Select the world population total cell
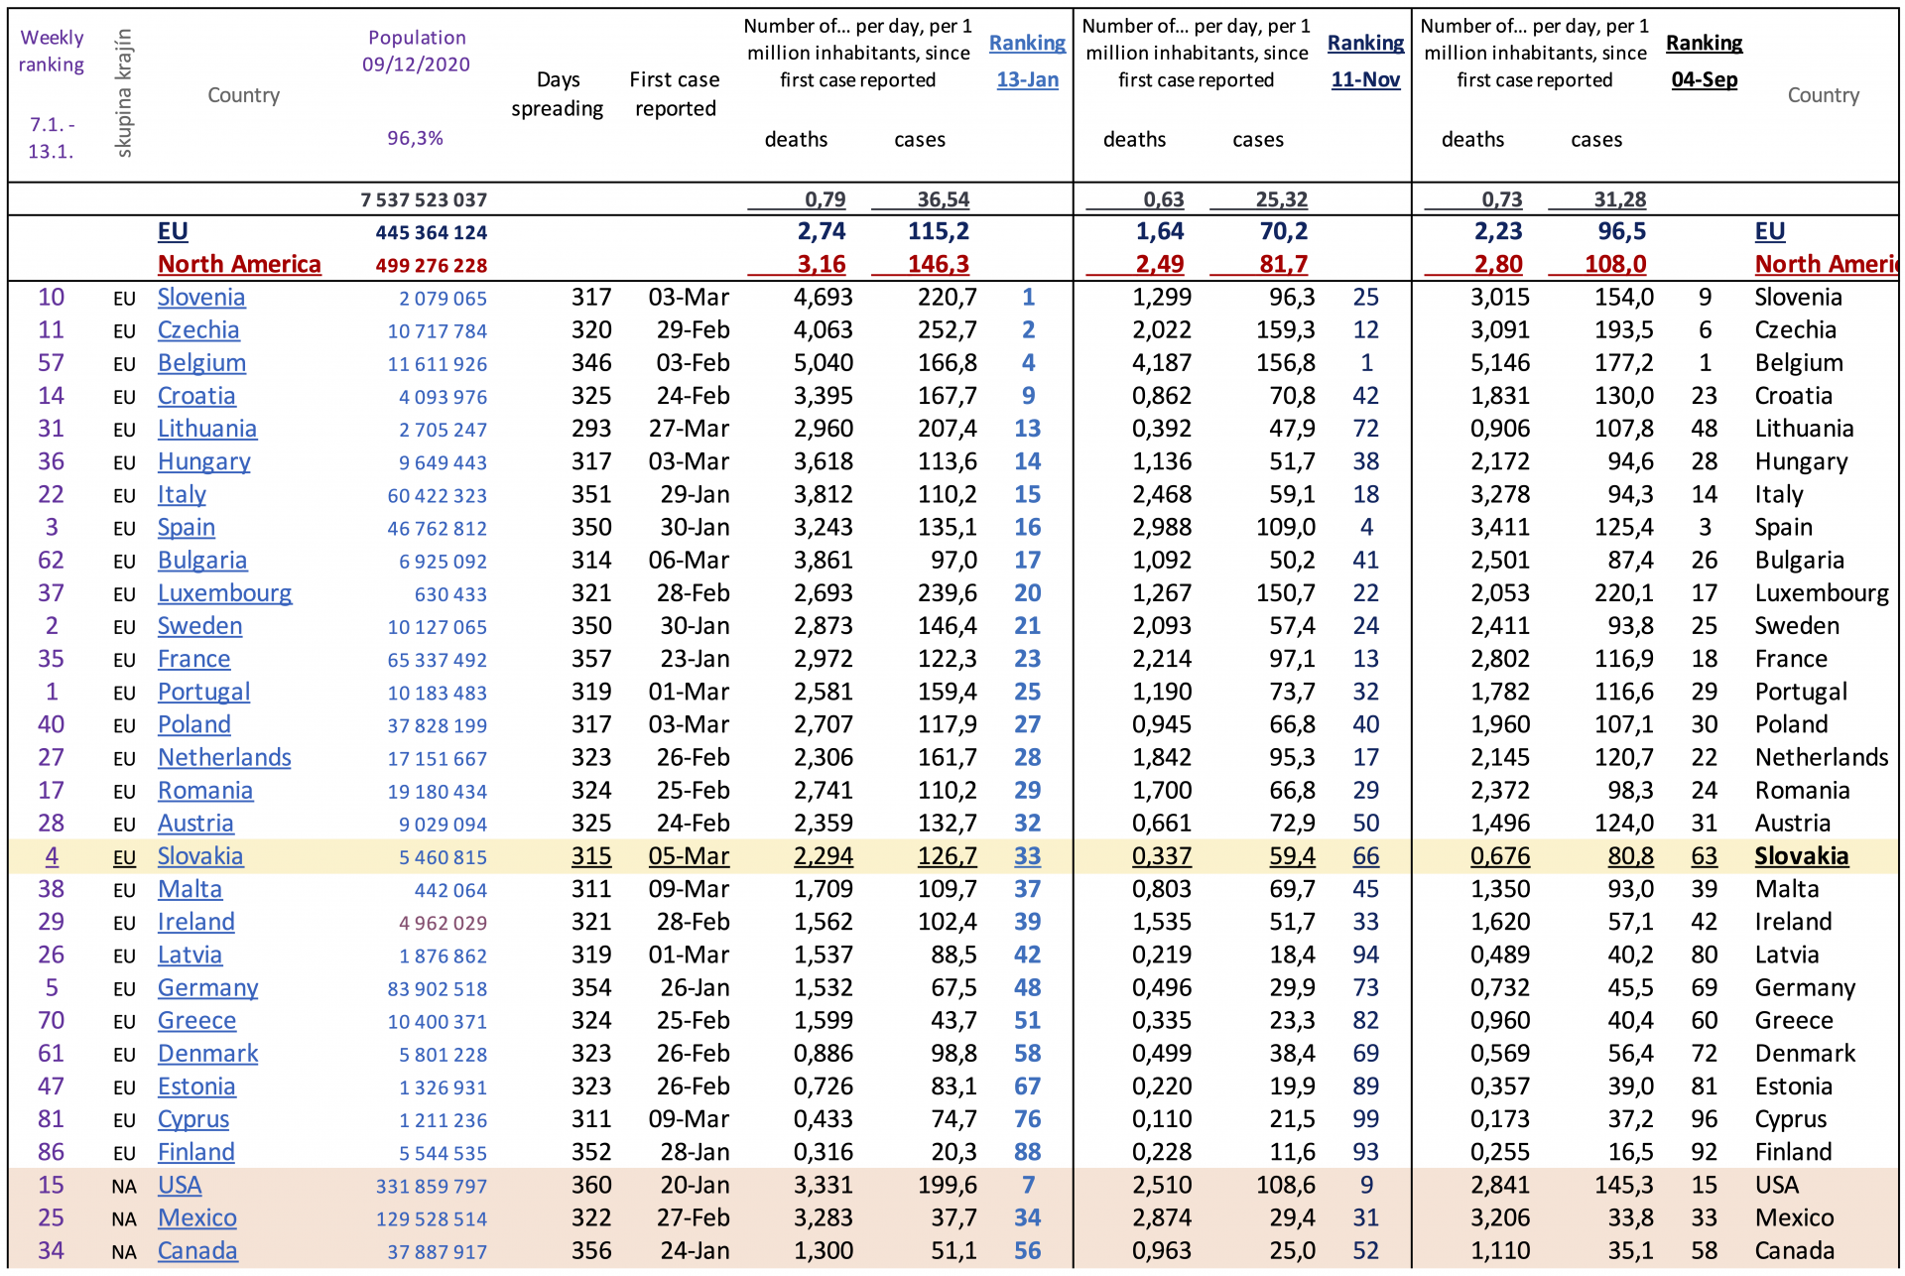This screenshot has height=1276, width=1905. [424, 200]
